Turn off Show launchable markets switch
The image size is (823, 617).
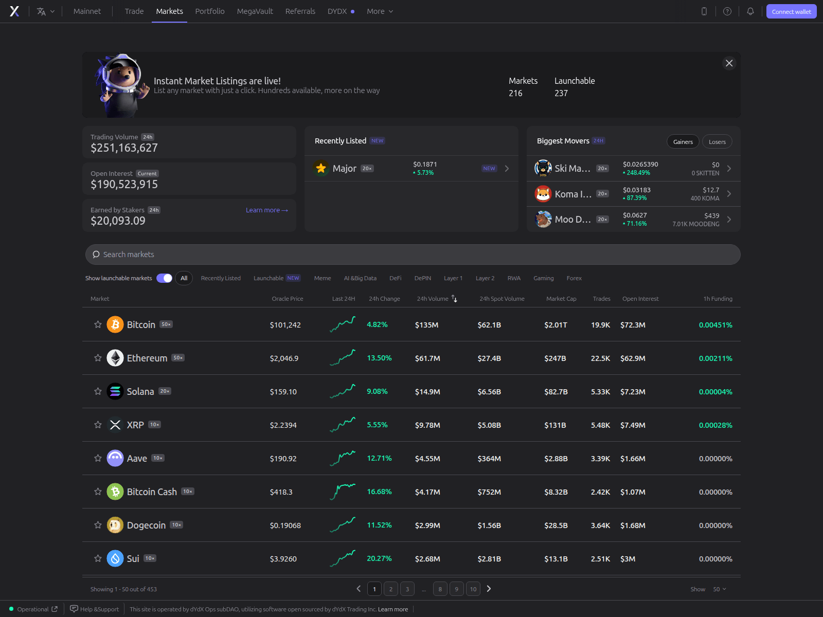(x=165, y=278)
